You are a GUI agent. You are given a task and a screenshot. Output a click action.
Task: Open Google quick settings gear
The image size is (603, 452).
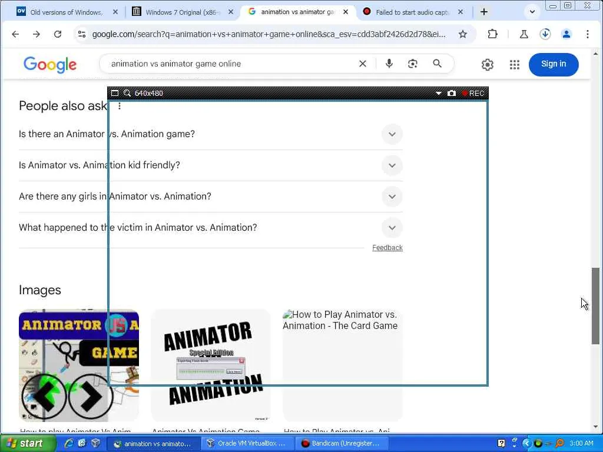[x=487, y=65]
